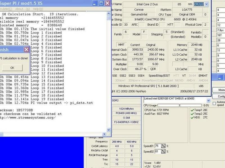225x168 pixels.
Task: Click the 'PC6400 (400 MHz)' bandwidth field
Action: pyautogui.click(x=126, y=113)
